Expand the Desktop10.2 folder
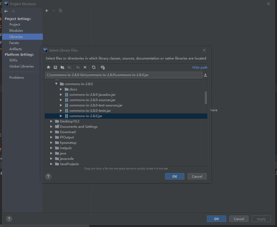Viewport: 277px width, 227px height. click(51, 121)
